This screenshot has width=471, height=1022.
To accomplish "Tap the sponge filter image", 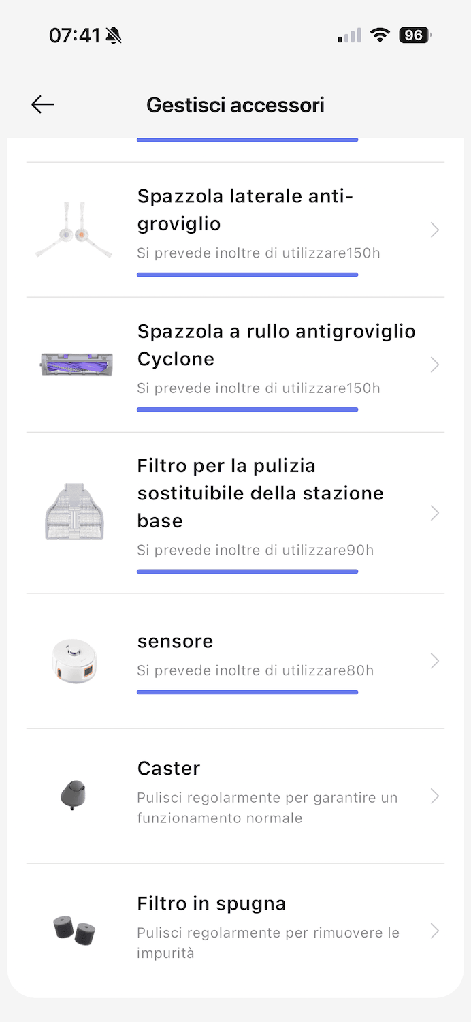I will [74, 931].
